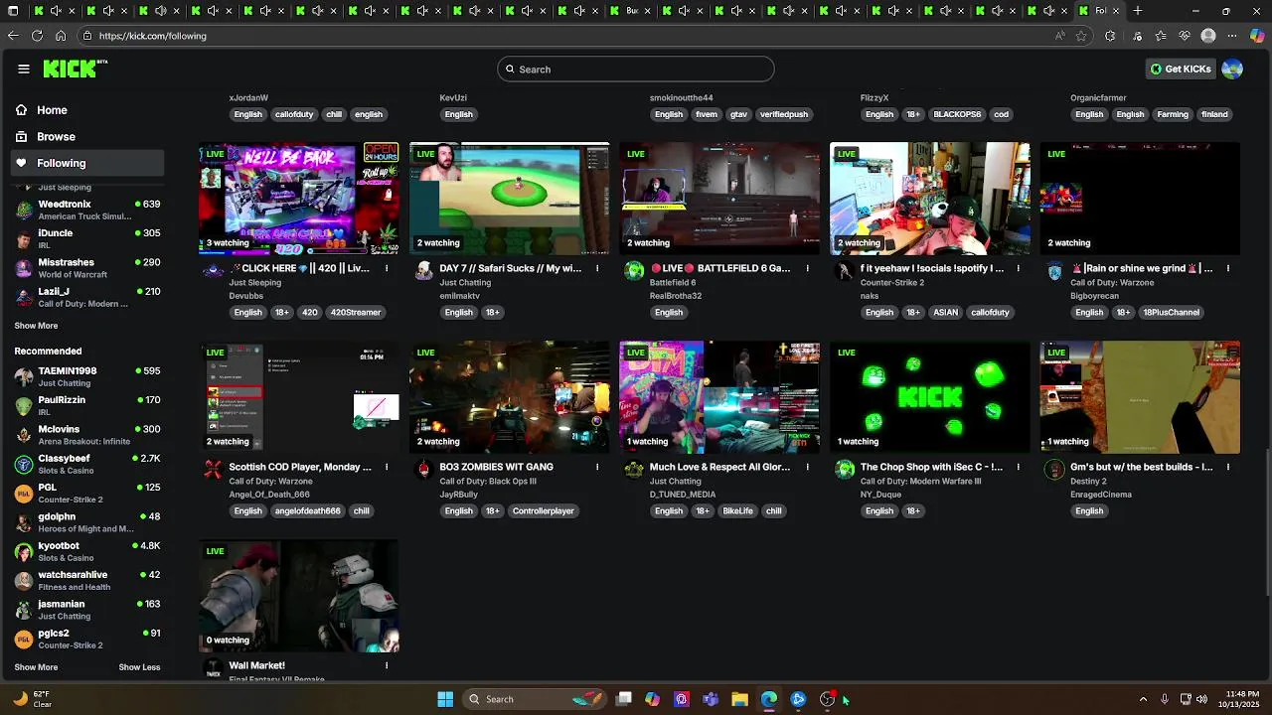Open Mclovins avatar in Recommended
Screen dimensions: 1272x715
[x=24, y=435]
